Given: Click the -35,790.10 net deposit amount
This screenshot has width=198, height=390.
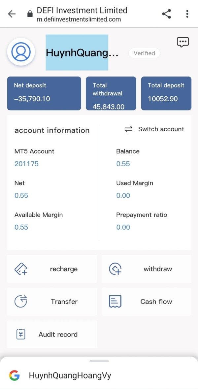Looking at the screenshot, I should (32, 99).
